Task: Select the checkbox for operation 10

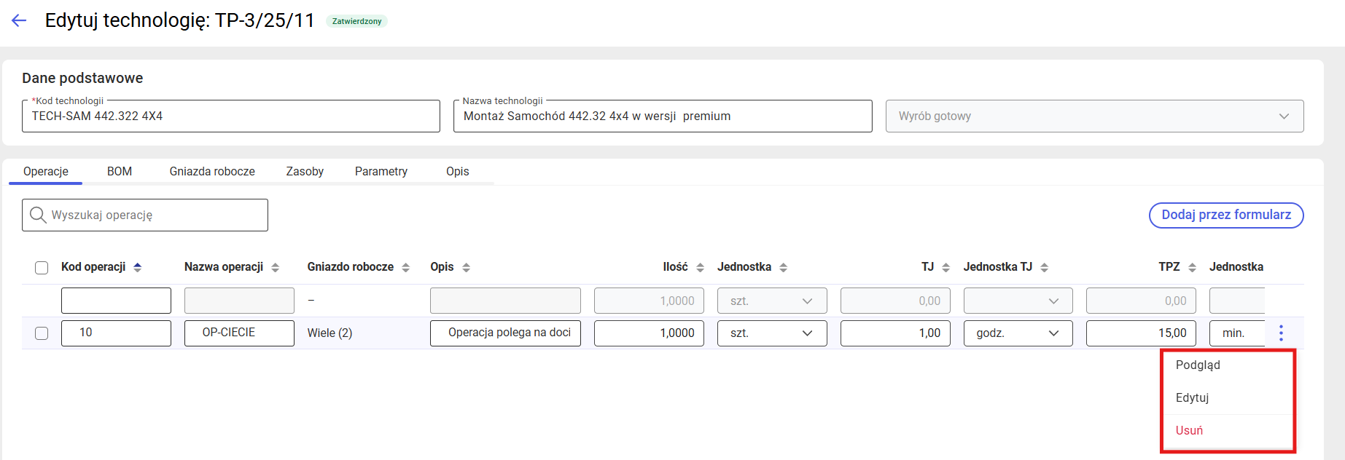Action: coord(42,333)
